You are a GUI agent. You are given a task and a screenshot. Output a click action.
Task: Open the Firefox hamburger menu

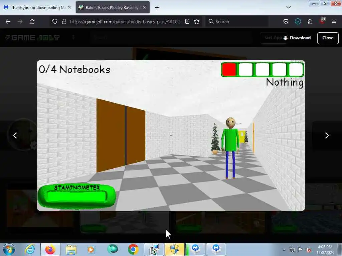pos(334,21)
